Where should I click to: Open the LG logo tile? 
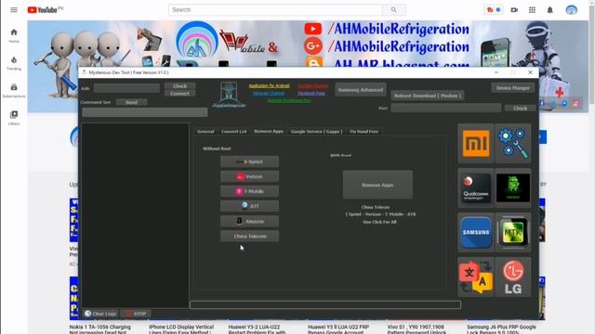[512, 277]
